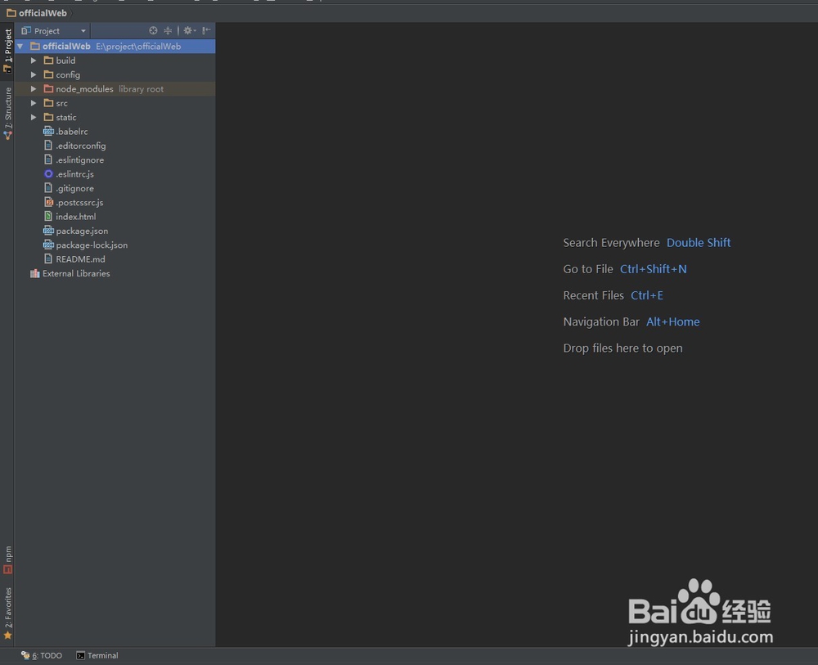Collapse the officialWeb root folder arrow
Image resolution: width=818 pixels, height=665 pixels.
[x=20, y=47]
